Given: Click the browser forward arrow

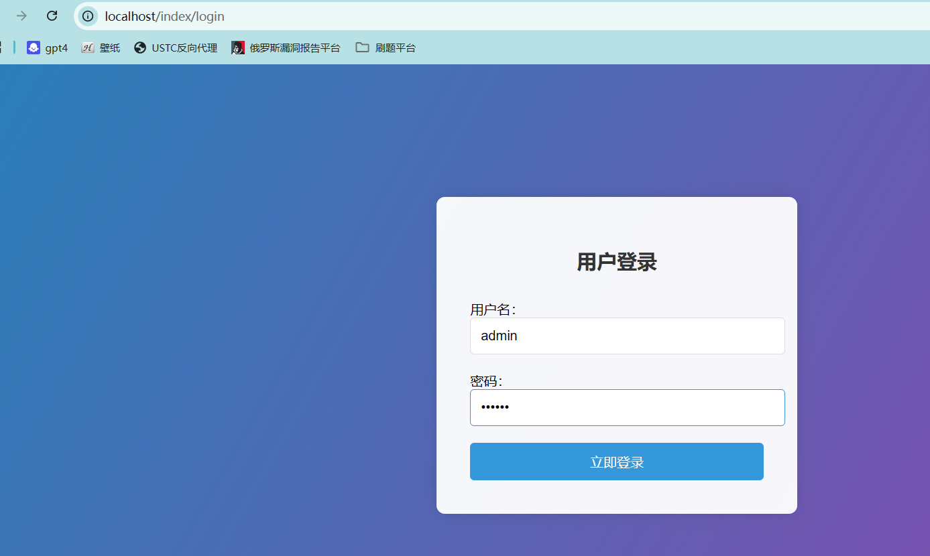Looking at the screenshot, I should (x=21, y=16).
